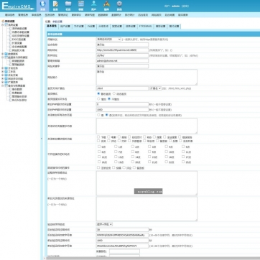Switch to the 图片设置 tab
Image resolution: width=260 pixels, height=260 pixels.
coord(174,27)
